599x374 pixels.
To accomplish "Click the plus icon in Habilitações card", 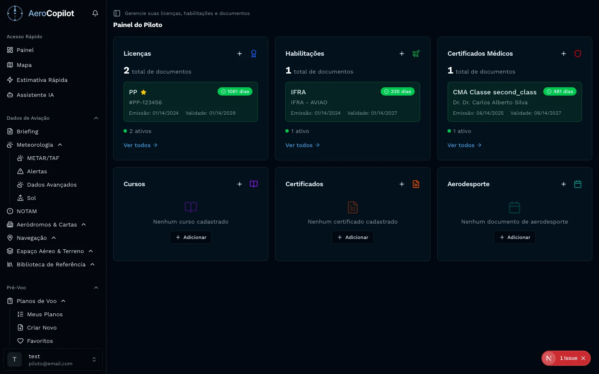I will pyautogui.click(x=402, y=54).
